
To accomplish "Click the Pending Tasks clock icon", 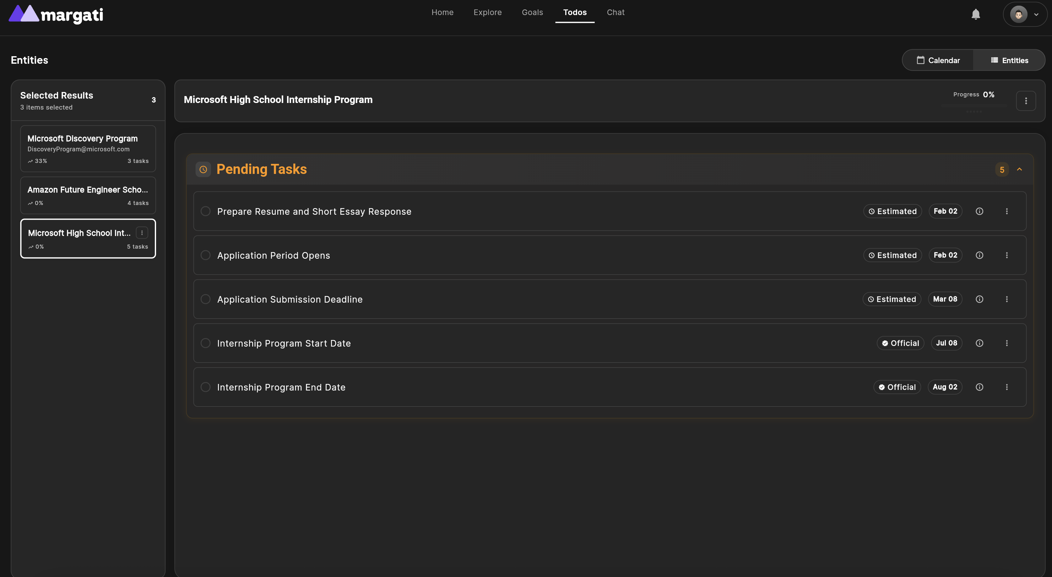I will point(203,170).
